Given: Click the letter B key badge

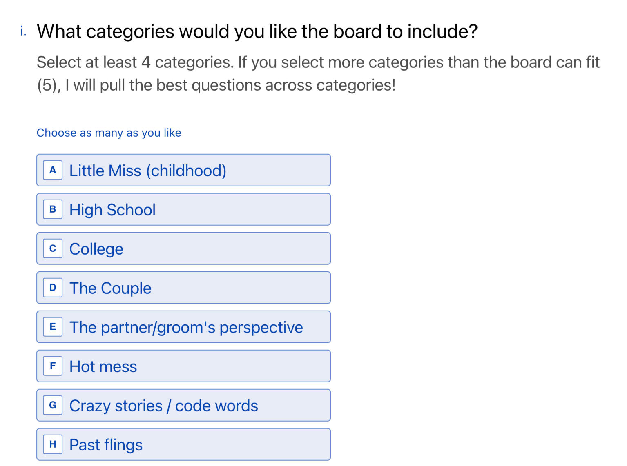Looking at the screenshot, I should [53, 209].
